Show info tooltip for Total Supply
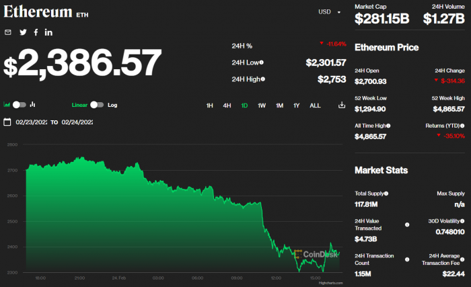This screenshot has width=471, height=287. click(386, 194)
